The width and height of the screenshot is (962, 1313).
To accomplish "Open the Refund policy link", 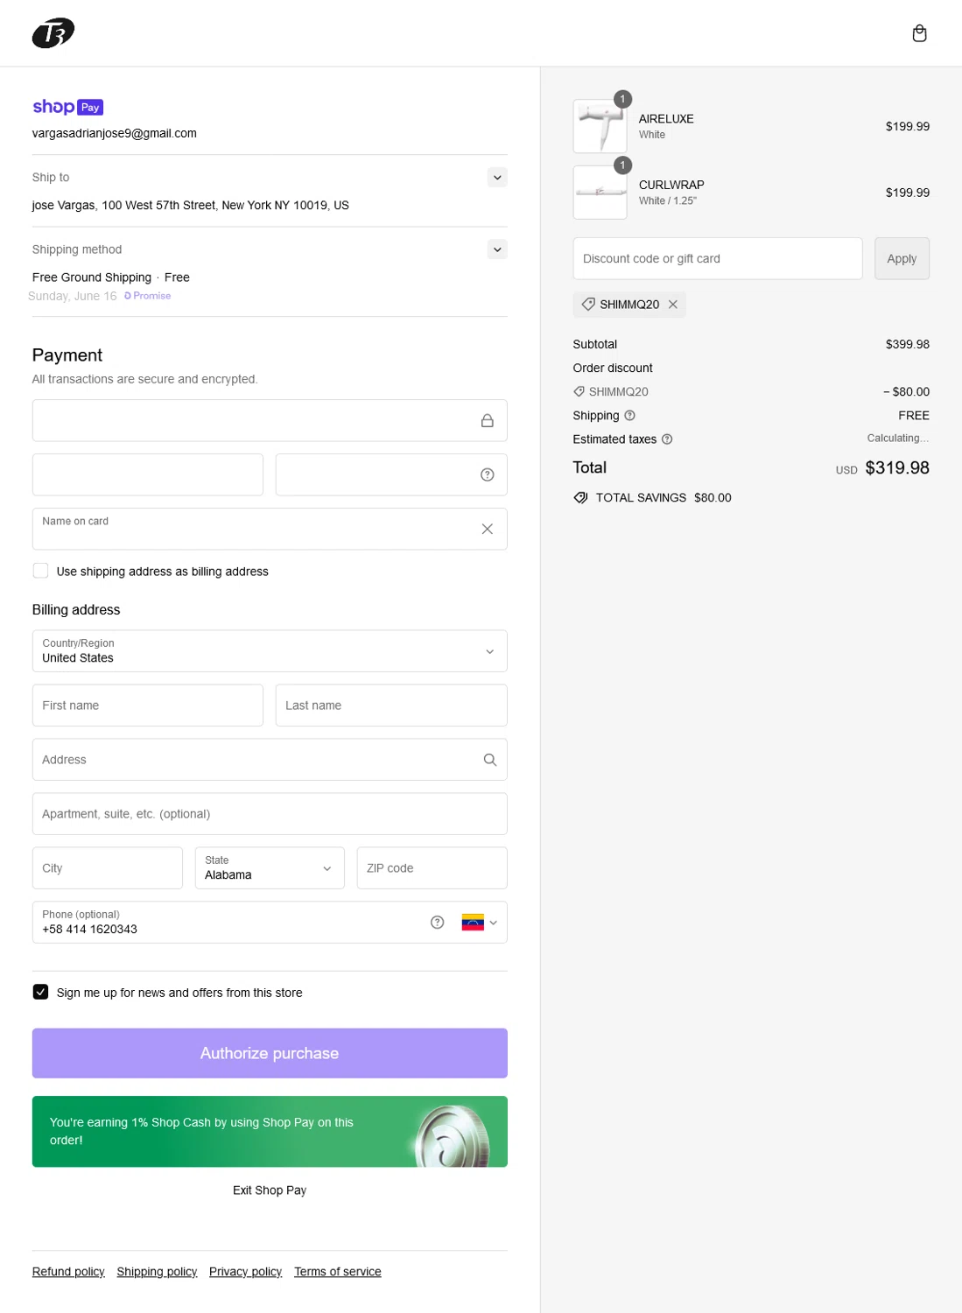I will (68, 1272).
